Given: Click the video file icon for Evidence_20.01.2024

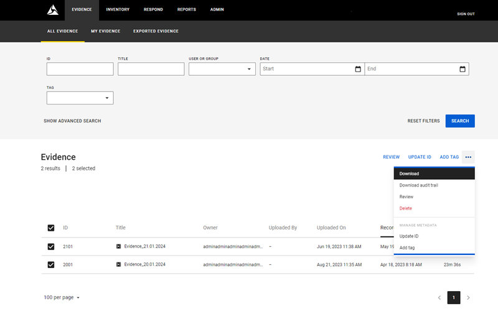Looking at the screenshot, I should 118,264.
